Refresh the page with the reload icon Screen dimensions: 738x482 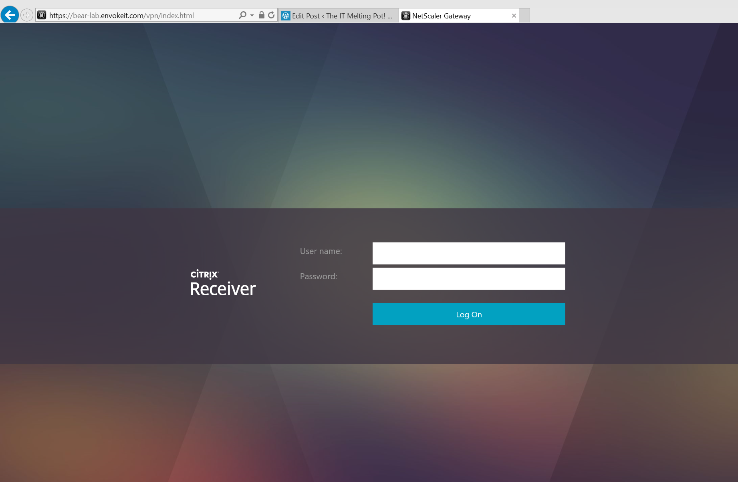coord(271,15)
